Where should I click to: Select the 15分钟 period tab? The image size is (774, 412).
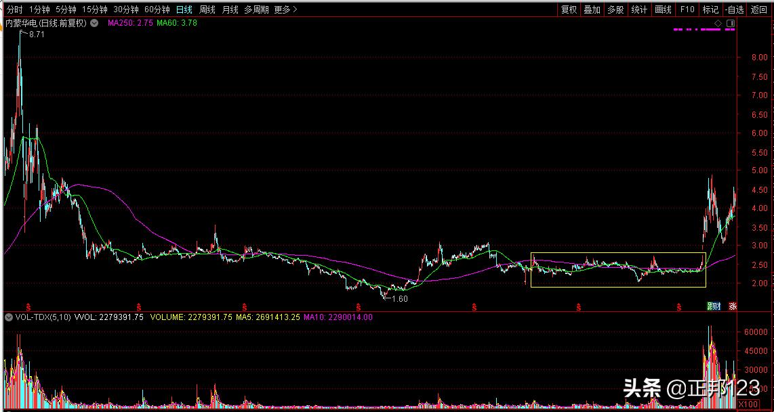[94, 9]
